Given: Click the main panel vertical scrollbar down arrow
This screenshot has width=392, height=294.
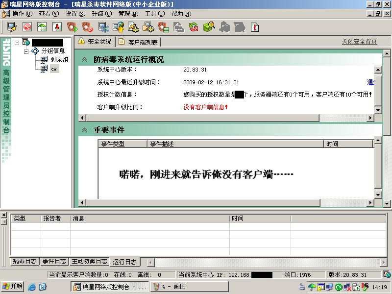Looking at the screenshot, I should click(x=387, y=203).
